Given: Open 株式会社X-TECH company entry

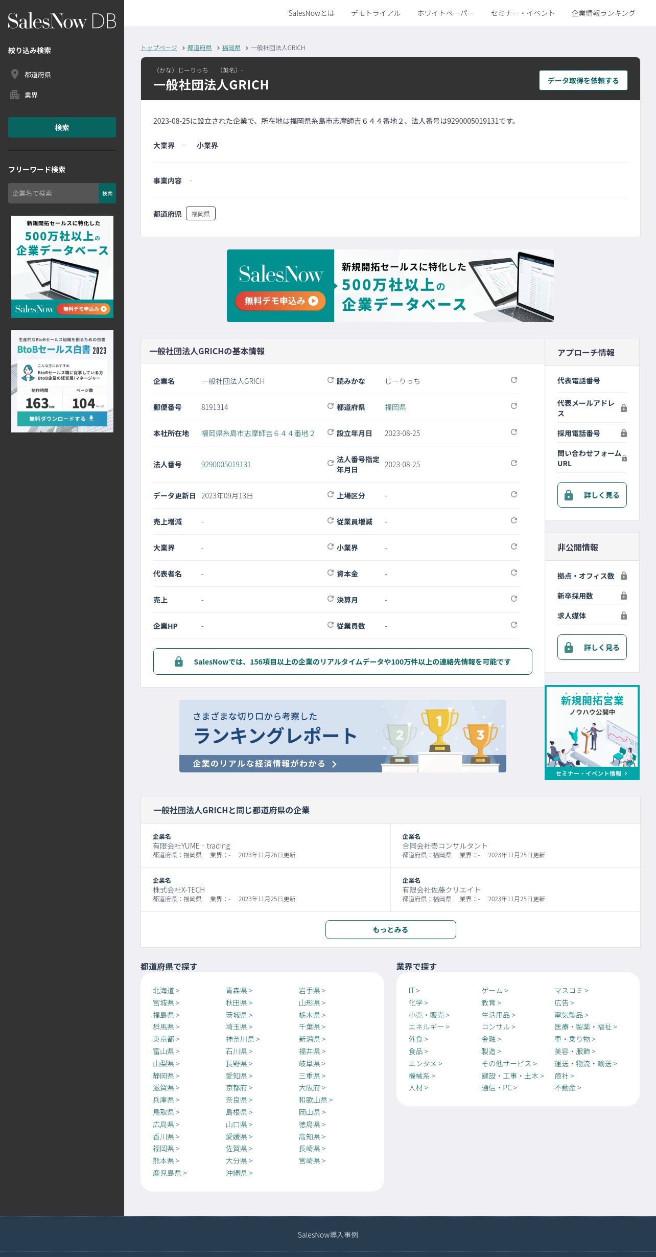Looking at the screenshot, I should (266, 889).
